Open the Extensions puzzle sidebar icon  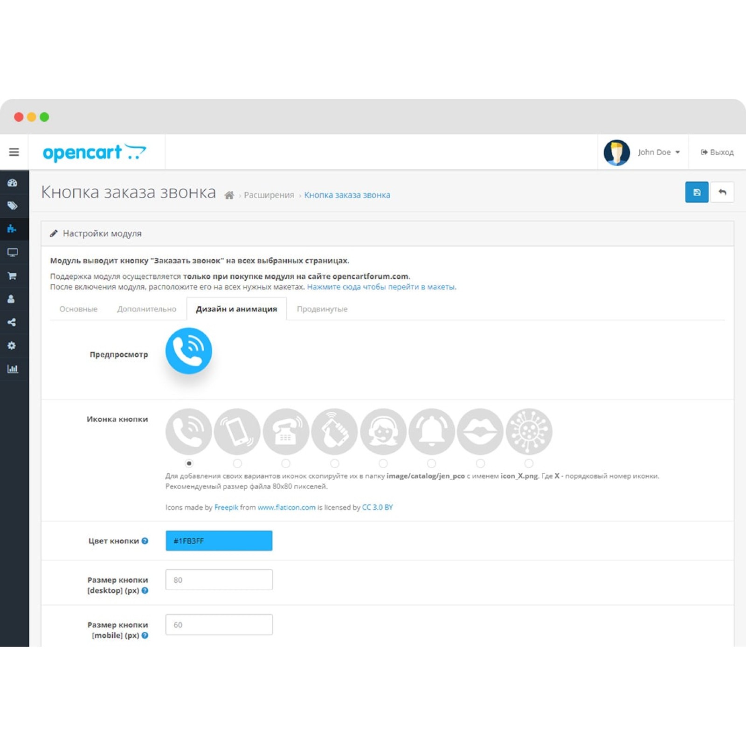pyautogui.click(x=12, y=229)
